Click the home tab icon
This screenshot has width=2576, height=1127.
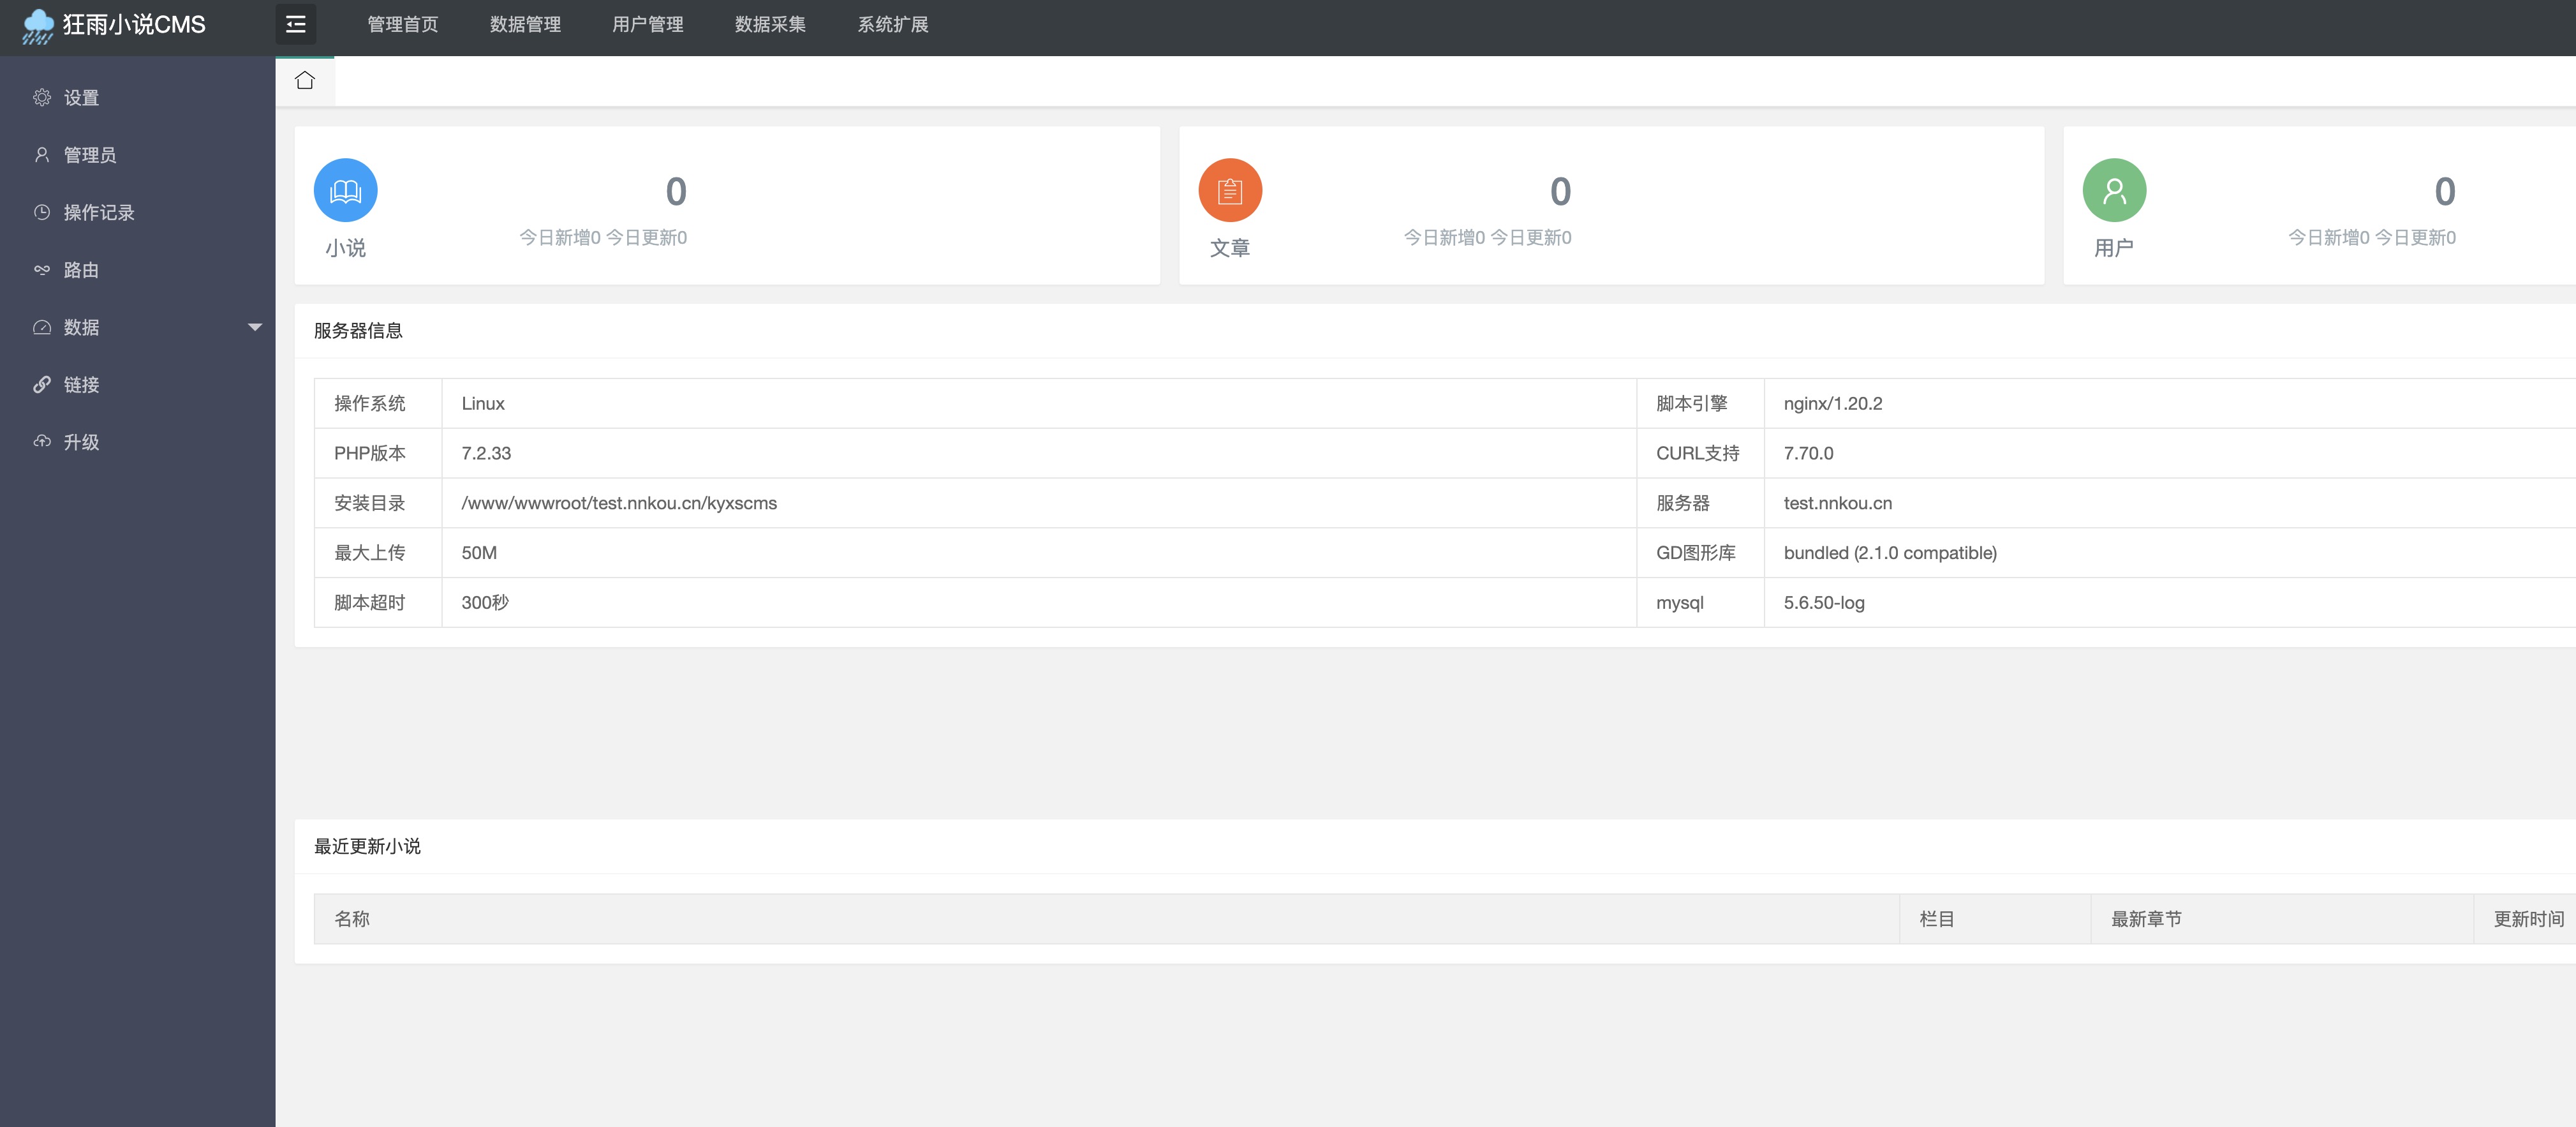tap(305, 80)
